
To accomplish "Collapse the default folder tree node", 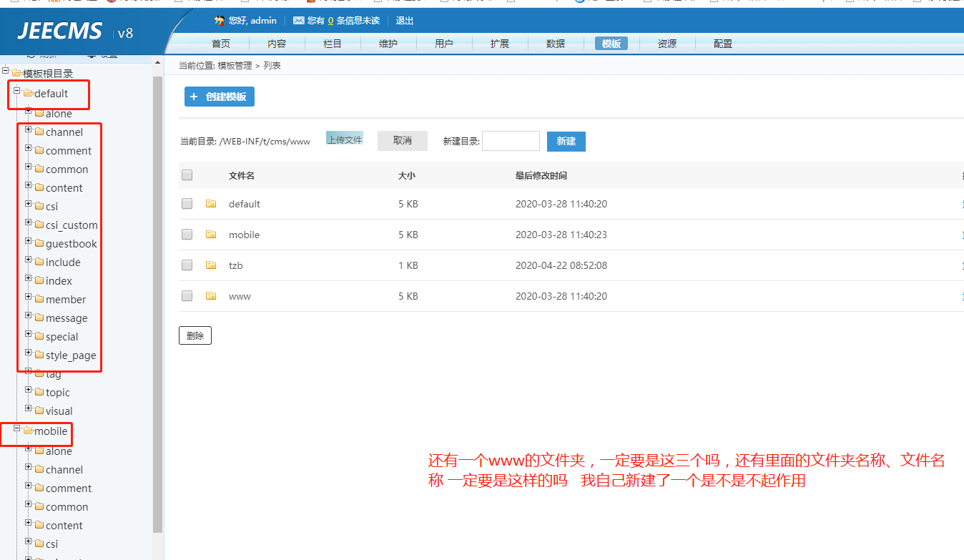I will (x=17, y=92).
